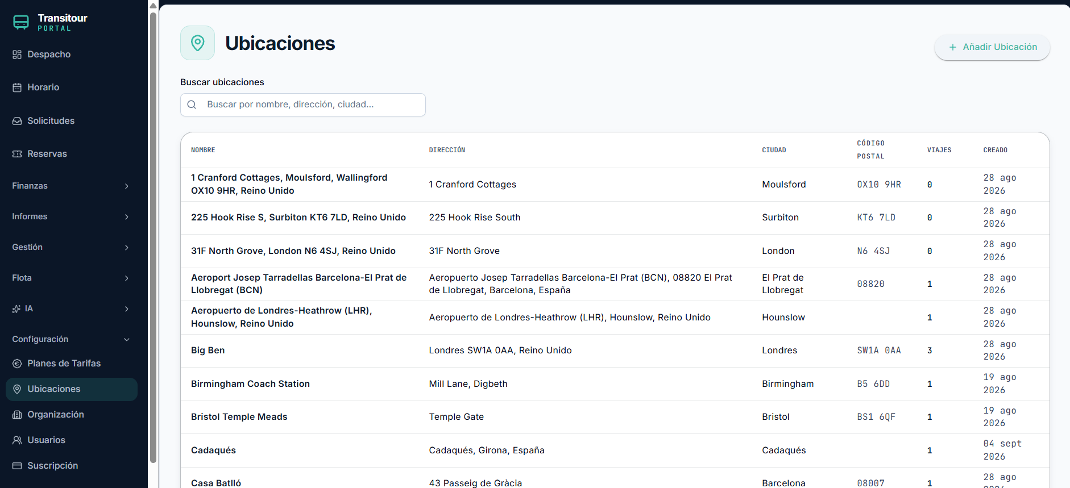Click the Planes de Tarifas coin icon
Screen dimensions: 1070x488
coord(17,364)
